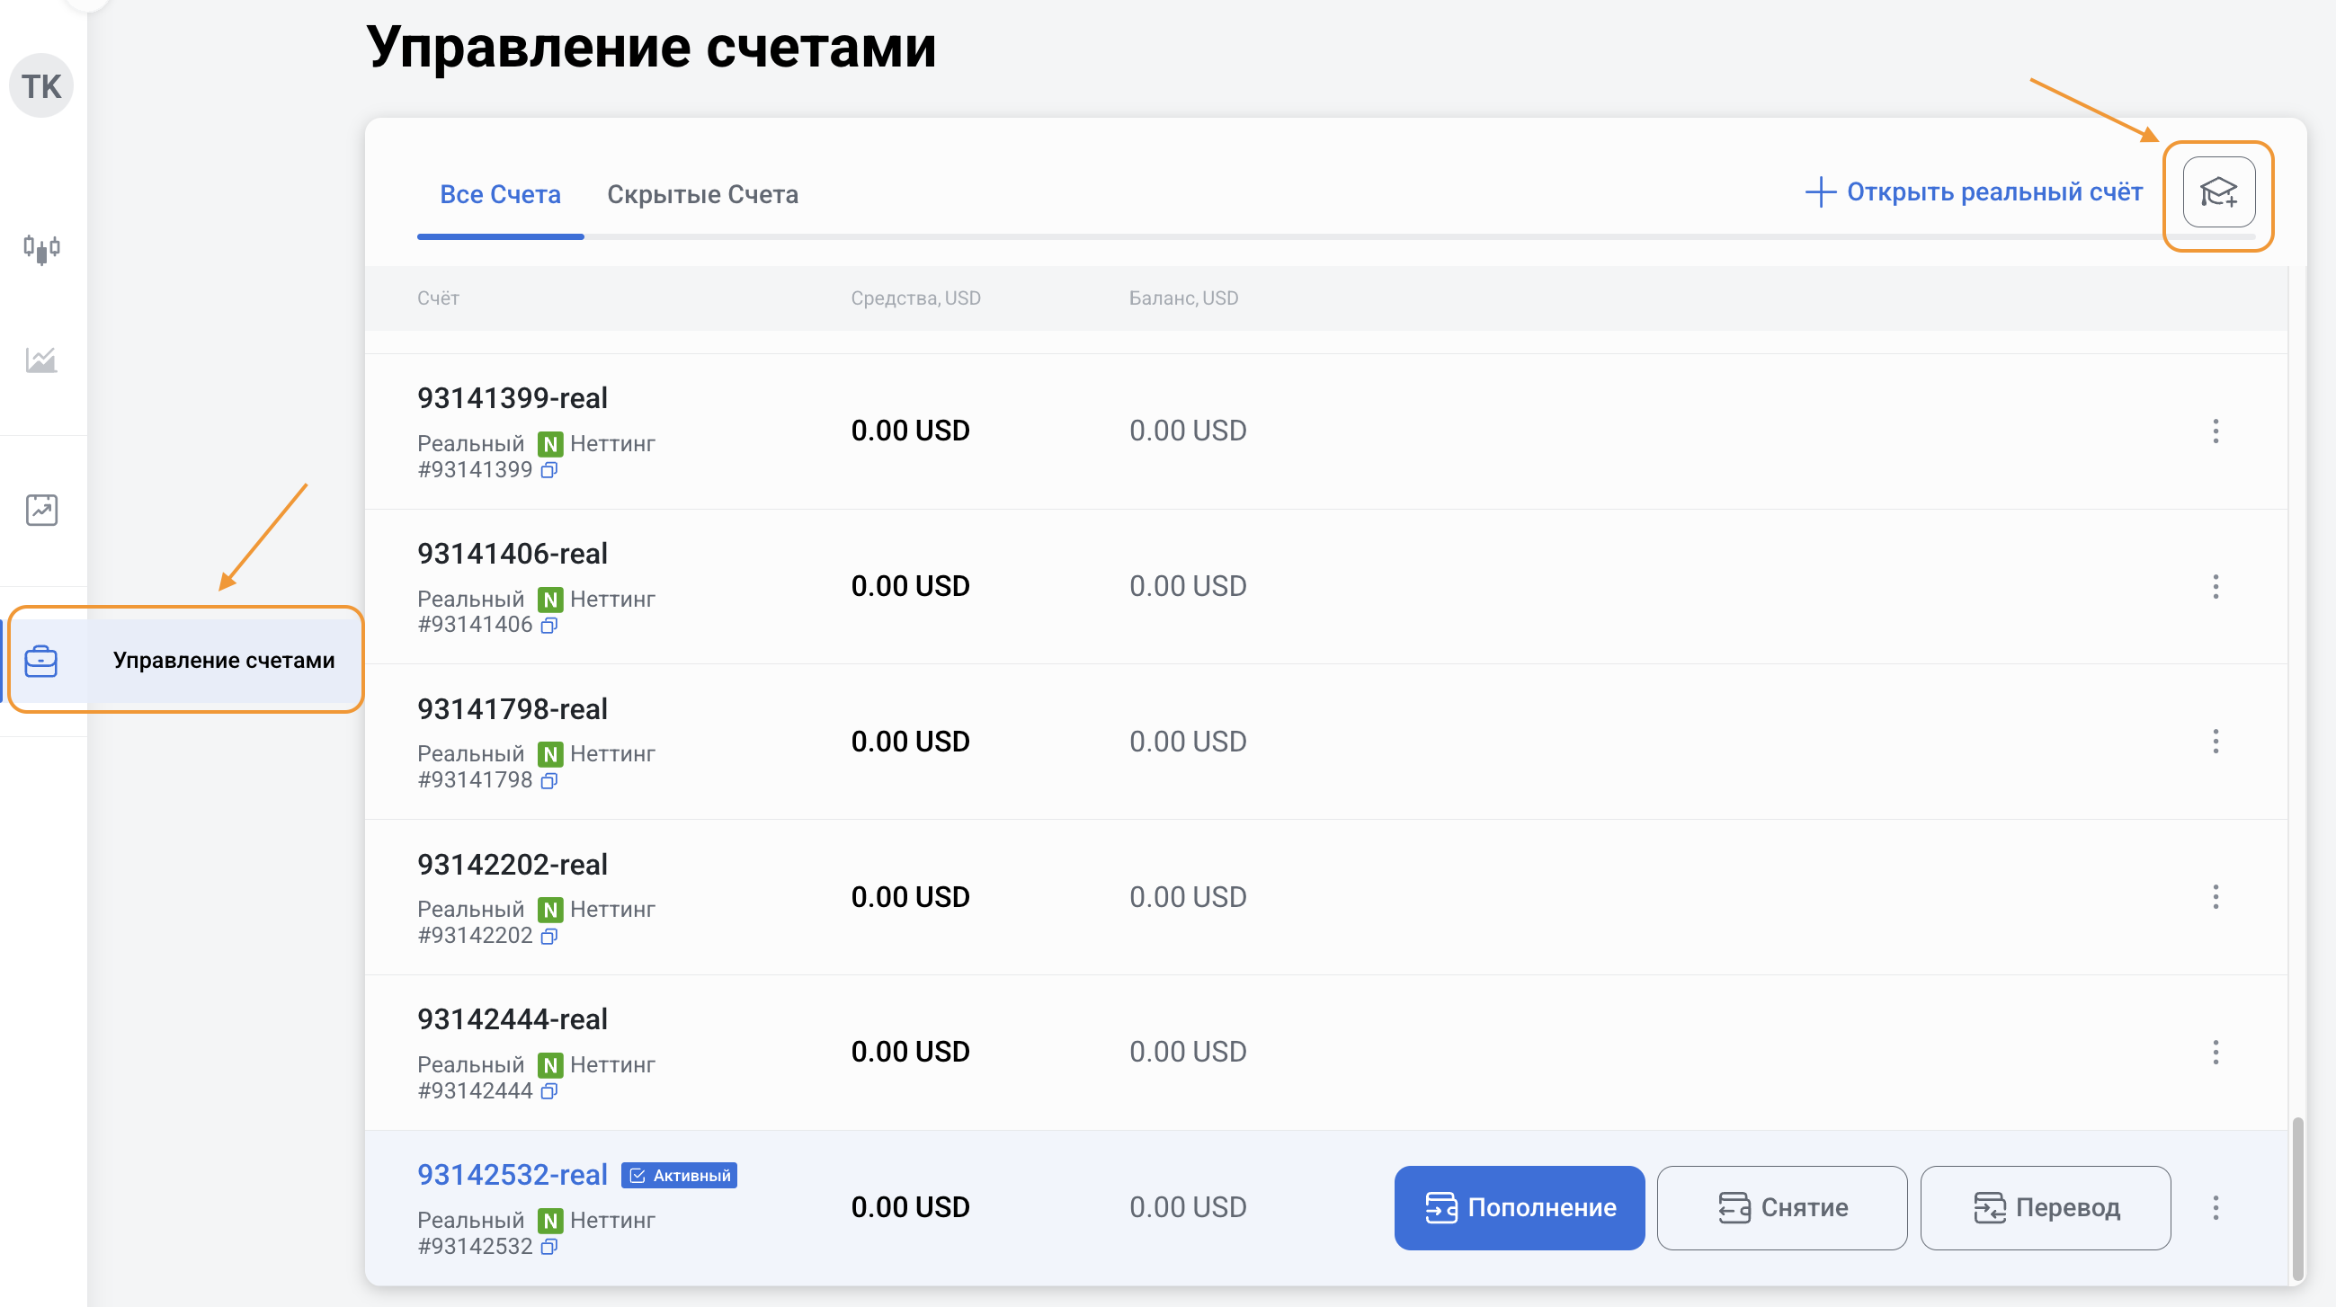The height and width of the screenshot is (1307, 2336).
Task: Open the area chart analytics sidebar icon
Action: click(x=41, y=360)
